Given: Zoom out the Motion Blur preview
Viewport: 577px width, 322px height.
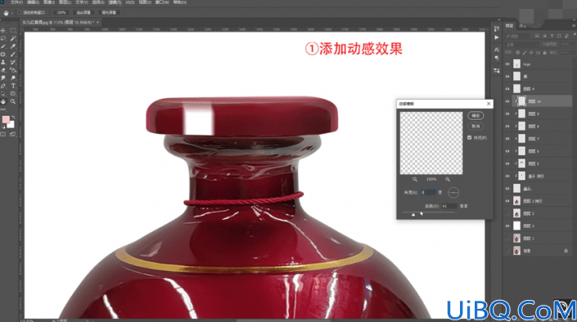Looking at the screenshot, I should click(x=415, y=179).
